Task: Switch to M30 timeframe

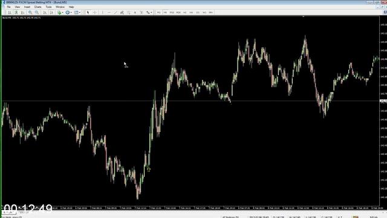Action: [178, 12]
